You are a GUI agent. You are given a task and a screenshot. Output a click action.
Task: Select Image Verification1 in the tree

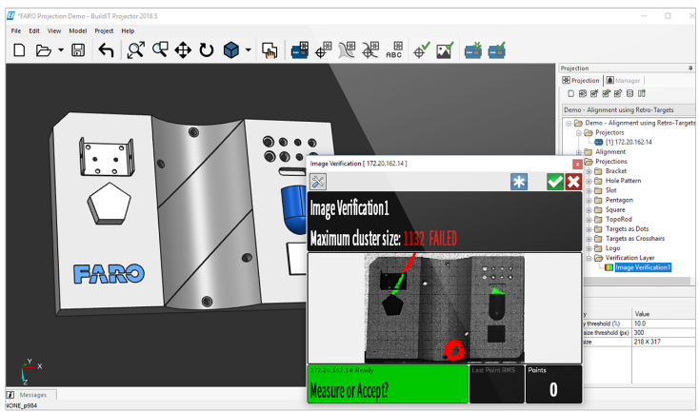pyautogui.click(x=643, y=267)
